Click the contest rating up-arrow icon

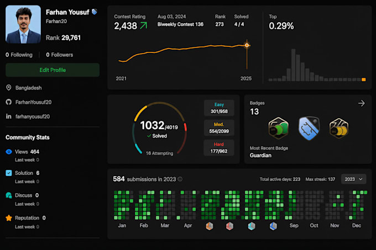143,25
